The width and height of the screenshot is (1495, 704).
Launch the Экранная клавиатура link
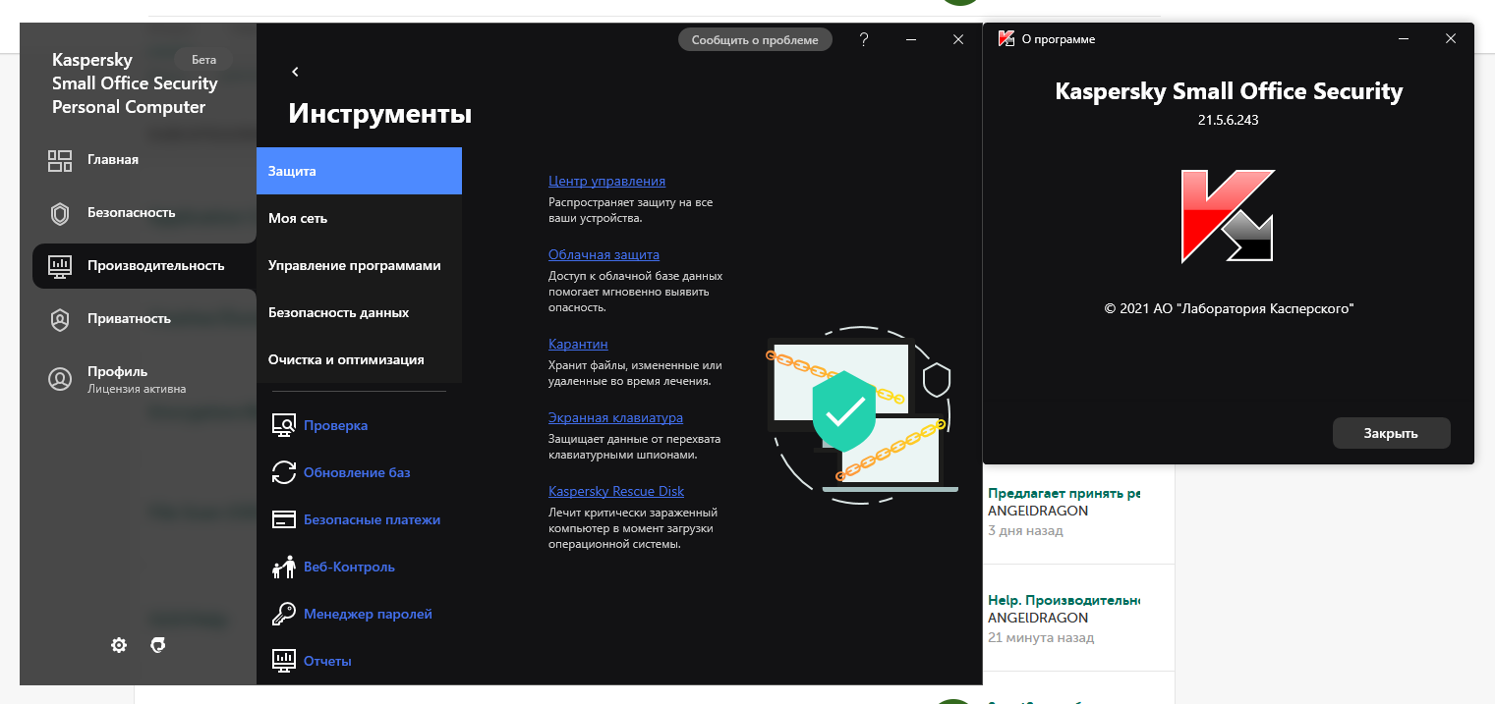pos(615,417)
